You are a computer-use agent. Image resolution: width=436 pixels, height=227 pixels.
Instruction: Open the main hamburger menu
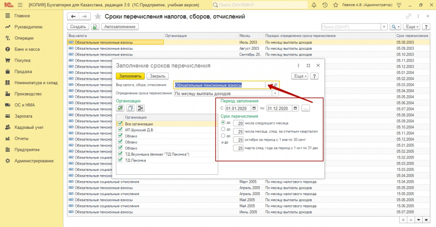pyautogui.click(x=20, y=5)
